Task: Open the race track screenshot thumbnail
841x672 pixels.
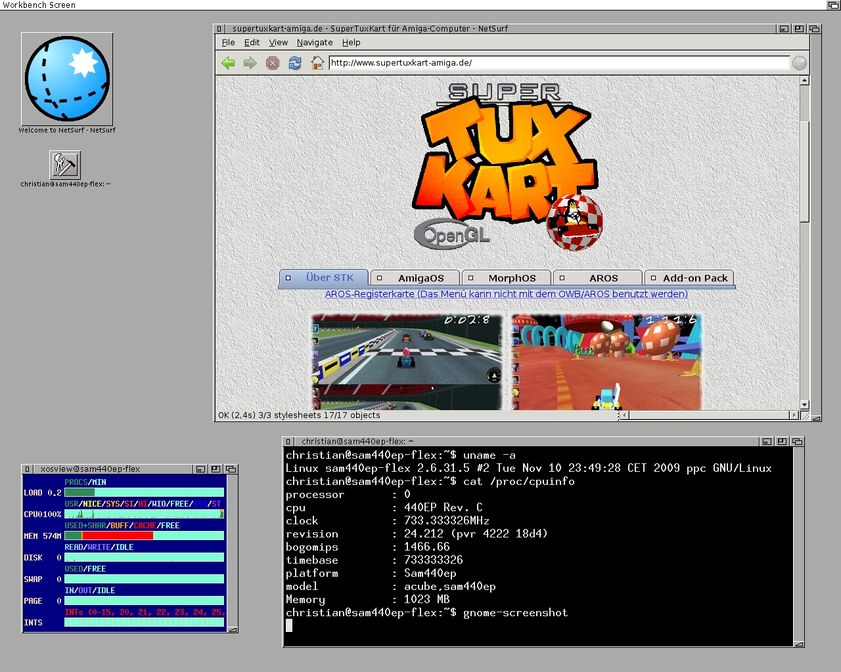Action: (407, 362)
